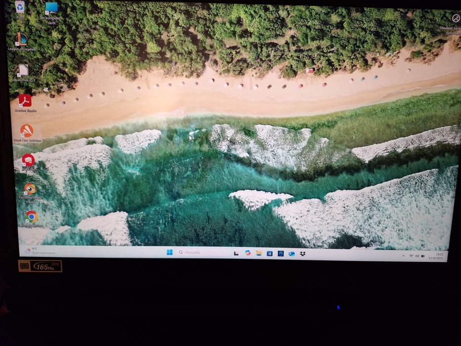Open the Kosz recycle bin icon
Screen dimensions: 461x346
20,9
